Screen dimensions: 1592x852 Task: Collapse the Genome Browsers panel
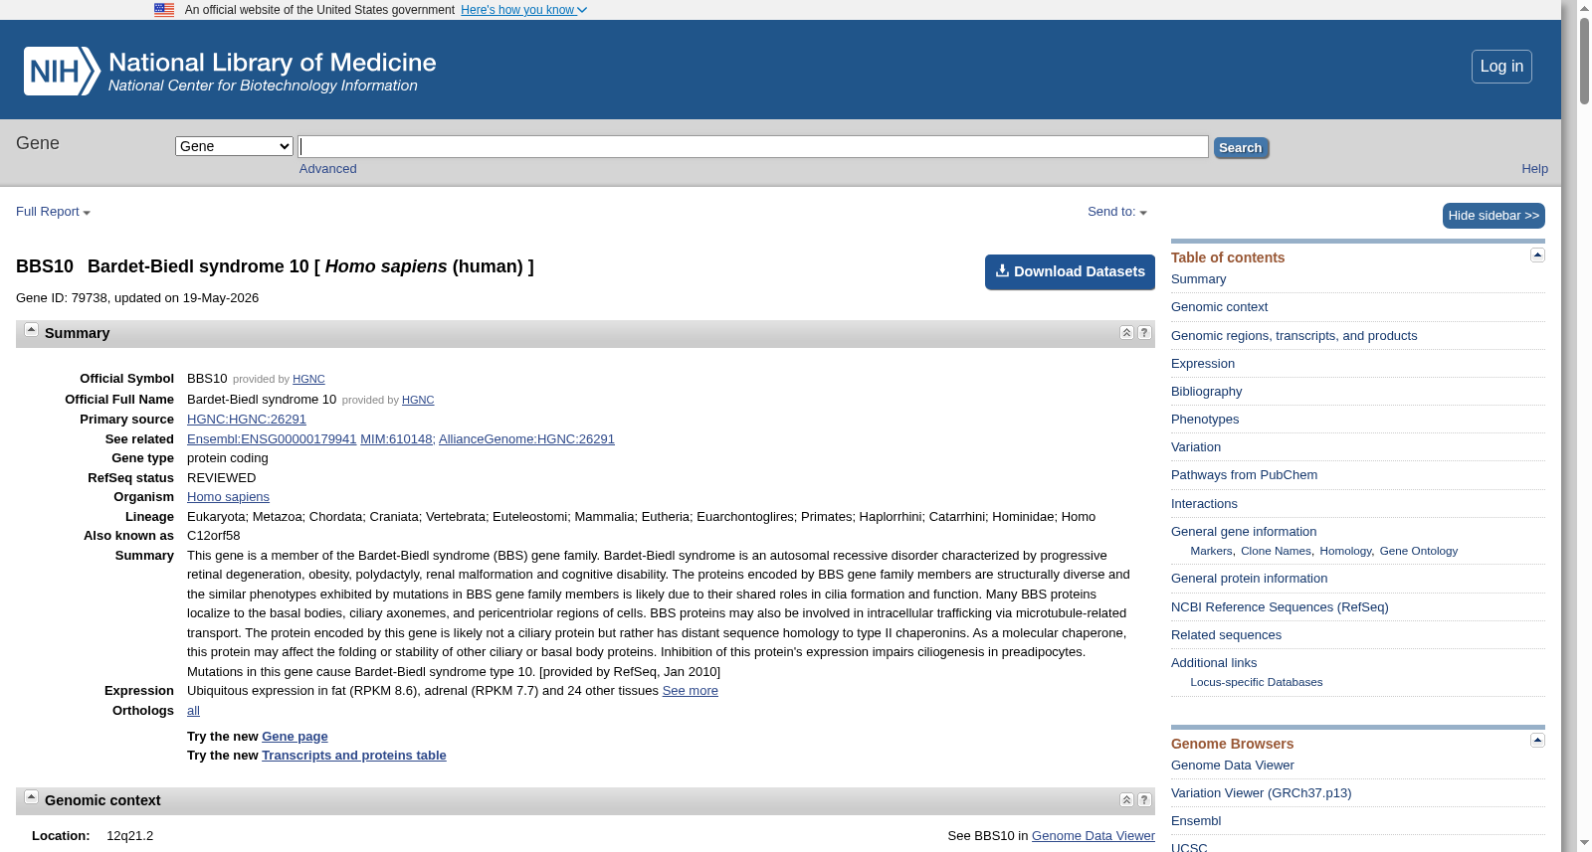click(1537, 741)
